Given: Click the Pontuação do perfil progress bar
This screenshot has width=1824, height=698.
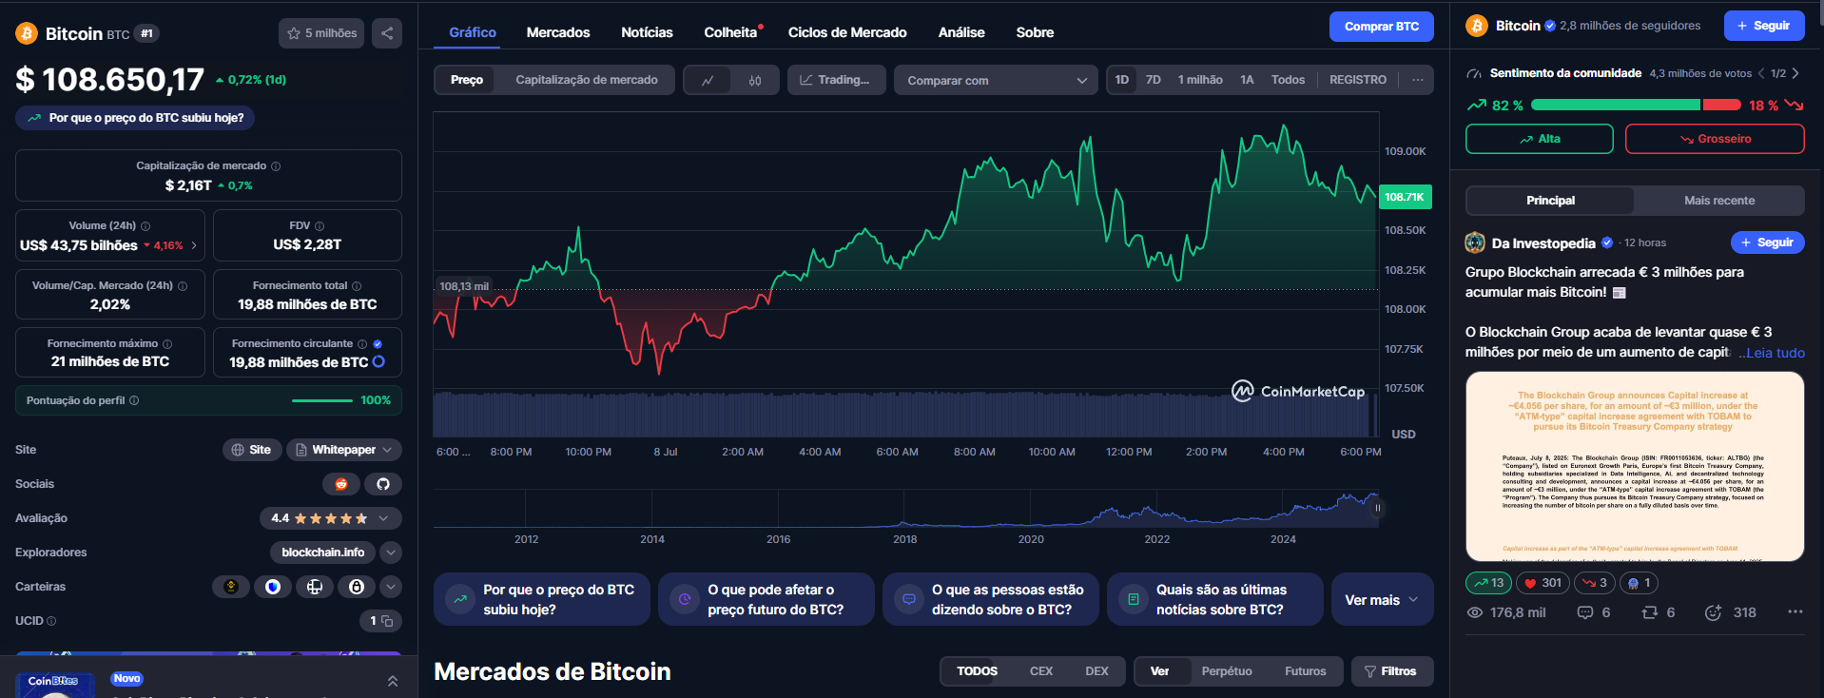Looking at the screenshot, I should tap(322, 400).
